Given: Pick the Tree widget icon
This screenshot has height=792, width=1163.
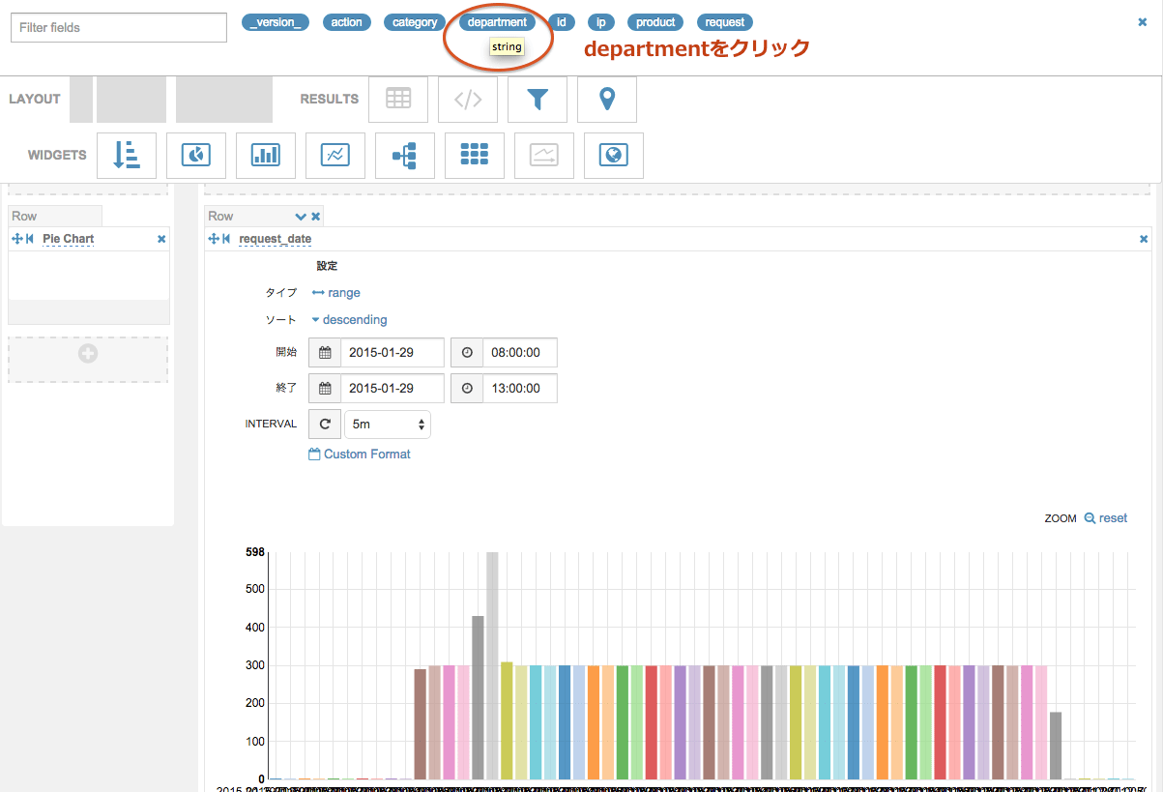Looking at the screenshot, I should click(405, 155).
